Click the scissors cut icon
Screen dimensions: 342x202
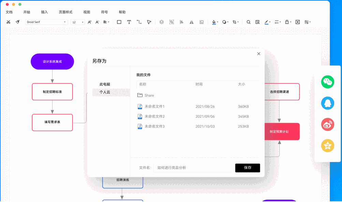tap(9, 22)
